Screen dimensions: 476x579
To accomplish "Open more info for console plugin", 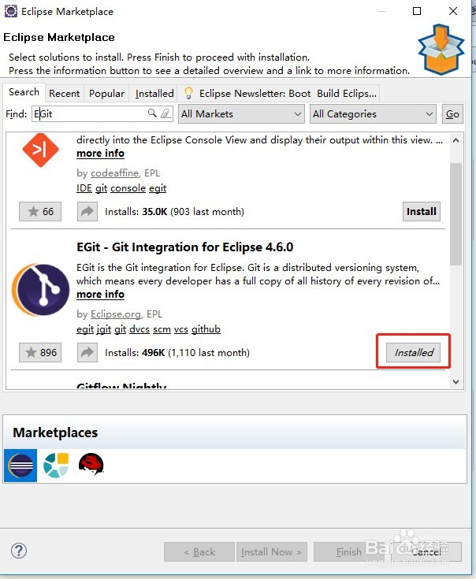I will [100, 154].
